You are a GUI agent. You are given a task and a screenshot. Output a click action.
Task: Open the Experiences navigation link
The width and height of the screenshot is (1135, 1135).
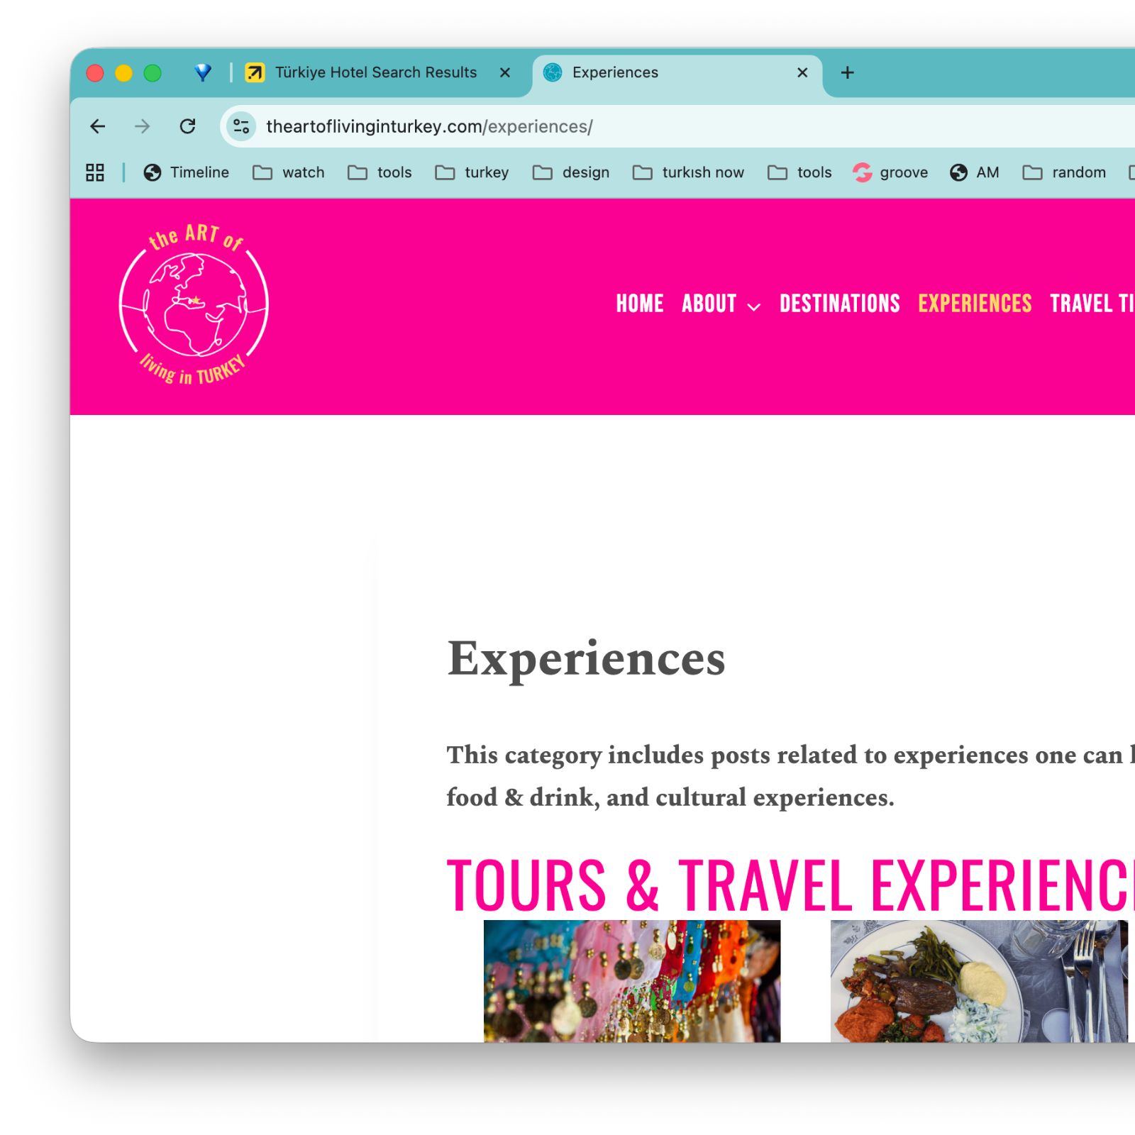(975, 304)
